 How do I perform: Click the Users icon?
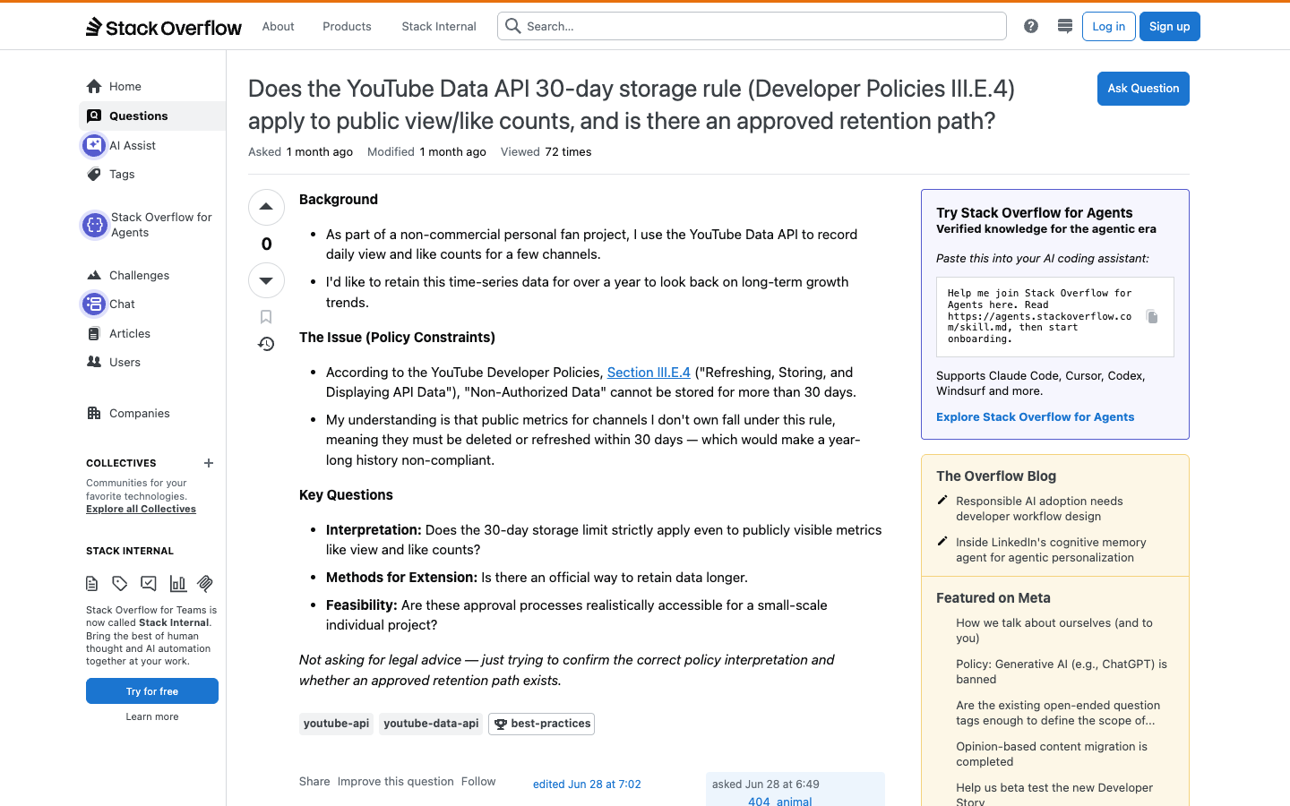pyautogui.click(x=94, y=362)
